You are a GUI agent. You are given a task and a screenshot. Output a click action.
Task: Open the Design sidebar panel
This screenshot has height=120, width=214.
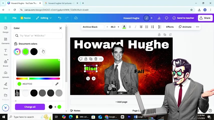6,29
